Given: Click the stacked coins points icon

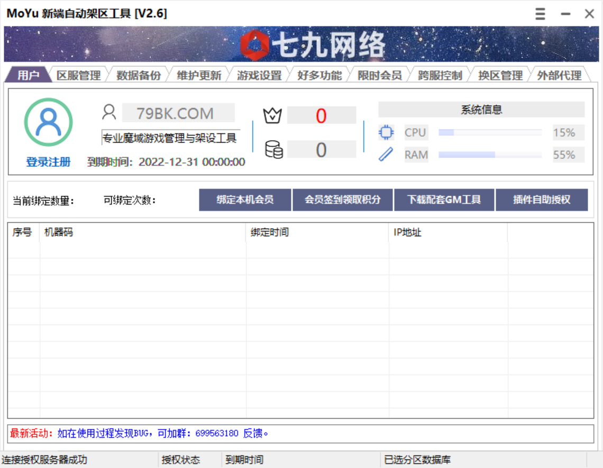Looking at the screenshot, I should [273, 150].
